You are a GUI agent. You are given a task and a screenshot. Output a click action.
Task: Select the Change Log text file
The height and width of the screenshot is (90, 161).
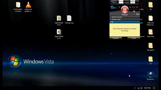click(69, 19)
